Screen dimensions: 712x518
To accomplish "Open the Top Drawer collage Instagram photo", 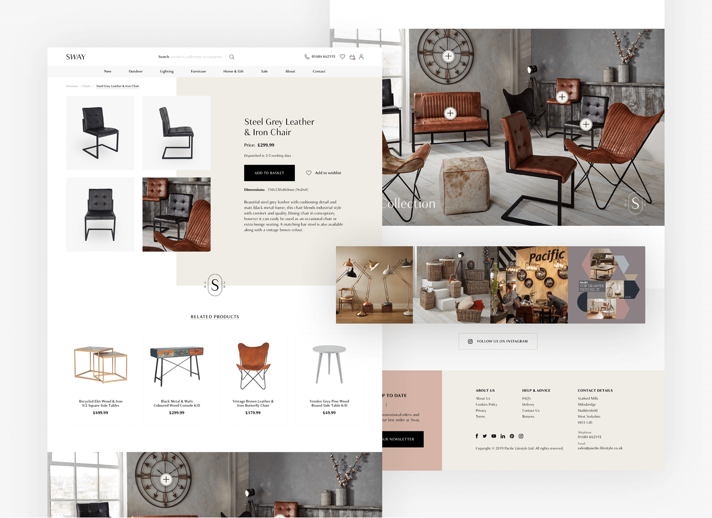I will [x=607, y=285].
